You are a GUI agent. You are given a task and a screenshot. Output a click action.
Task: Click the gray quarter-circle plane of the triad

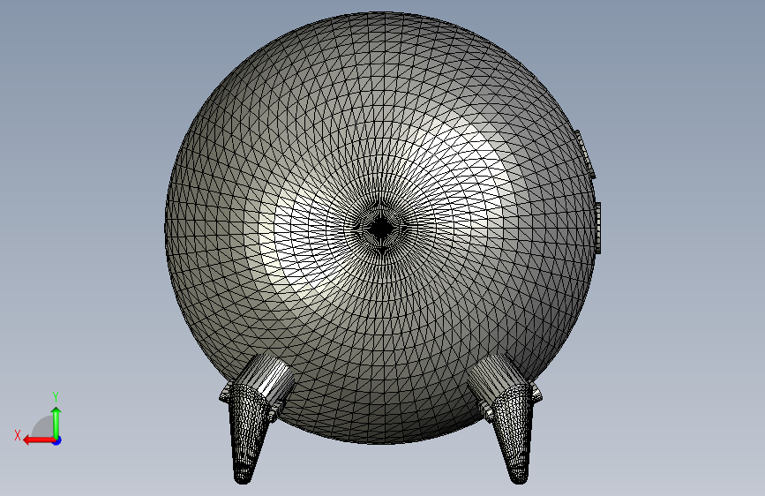point(43,426)
